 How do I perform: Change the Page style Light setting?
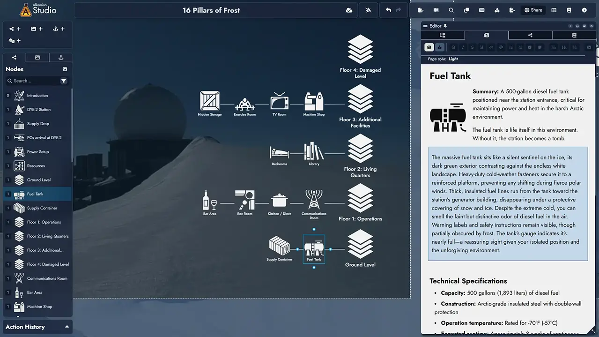coord(453,59)
